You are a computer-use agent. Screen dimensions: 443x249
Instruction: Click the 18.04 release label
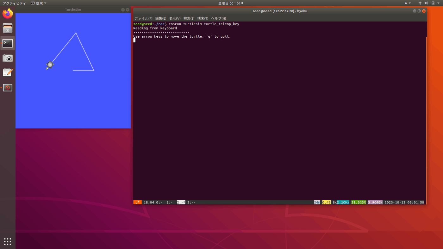tap(149, 202)
